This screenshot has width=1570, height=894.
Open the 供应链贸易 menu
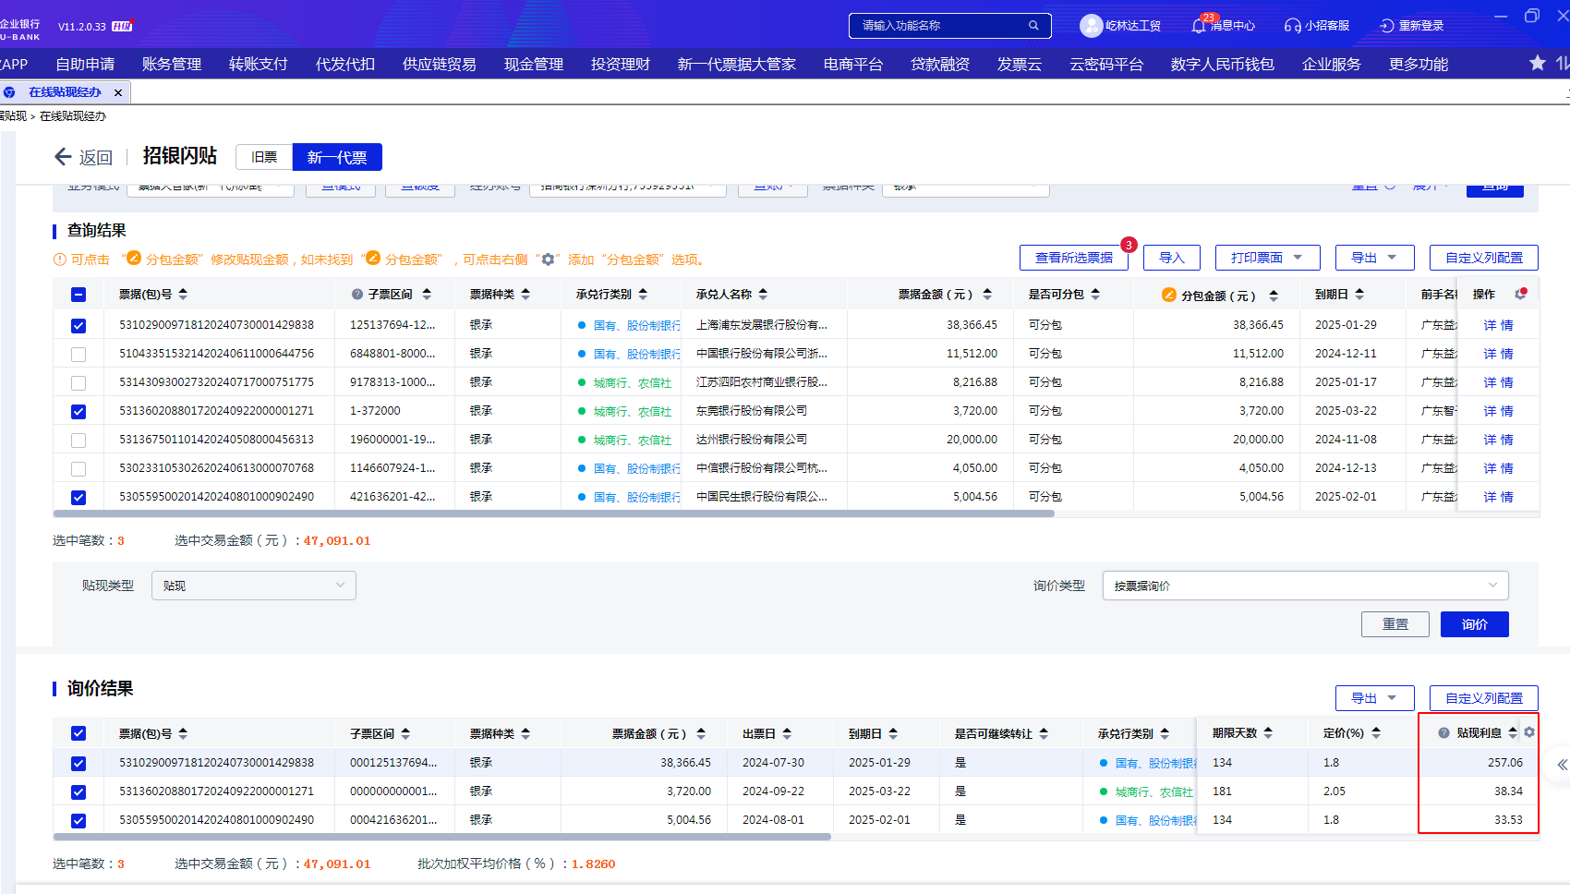coord(440,64)
